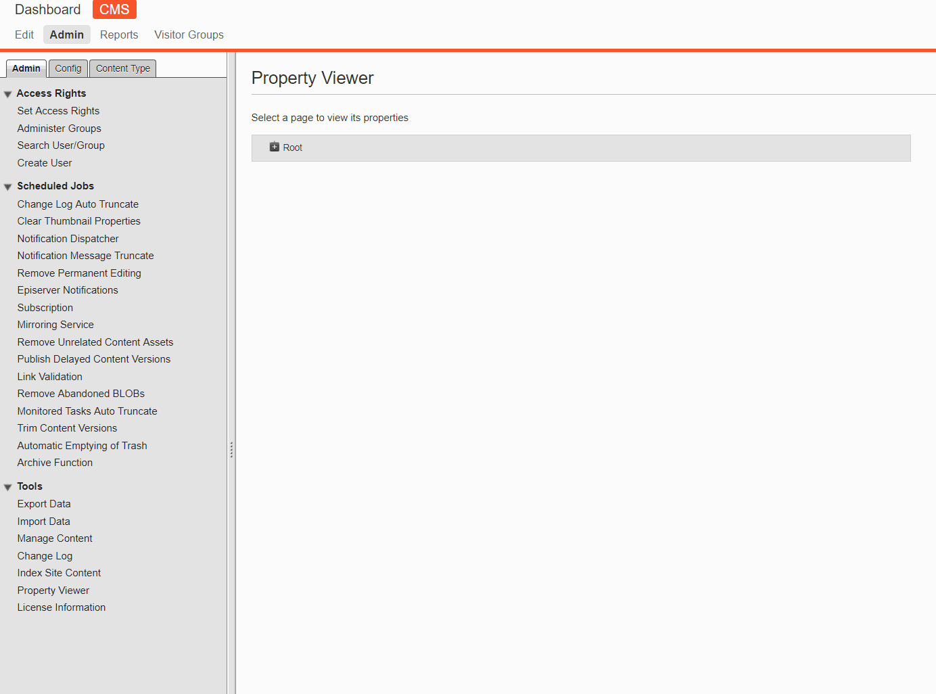Open Episerver Notifications job
Viewport: 936px width, 694px height.
68,290
